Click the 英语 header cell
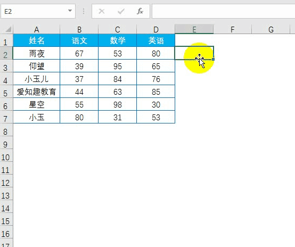 tap(156, 40)
